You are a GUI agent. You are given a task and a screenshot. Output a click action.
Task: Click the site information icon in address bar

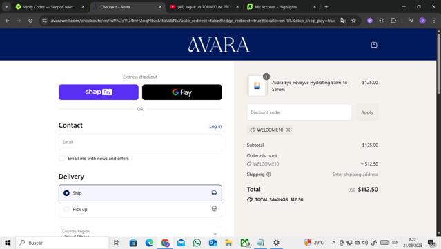pyautogui.click(x=44, y=21)
